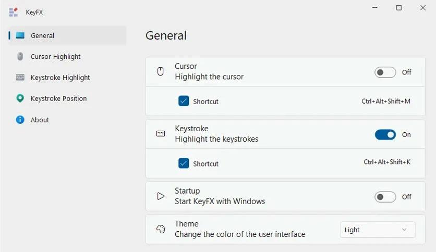Click the keyboard icon in Keystroke row
This screenshot has height=252, width=436.
click(x=161, y=134)
